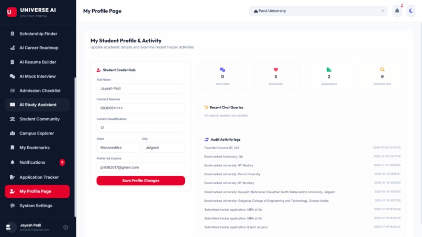Click the System Settings sliders icon
The height and width of the screenshot is (237, 422).
click(13, 206)
